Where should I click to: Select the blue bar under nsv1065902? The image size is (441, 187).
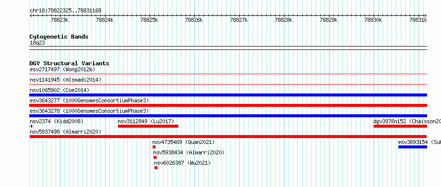click(x=228, y=95)
